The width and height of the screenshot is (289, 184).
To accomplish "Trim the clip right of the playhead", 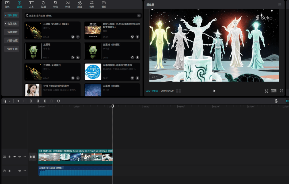I will click(45, 101).
